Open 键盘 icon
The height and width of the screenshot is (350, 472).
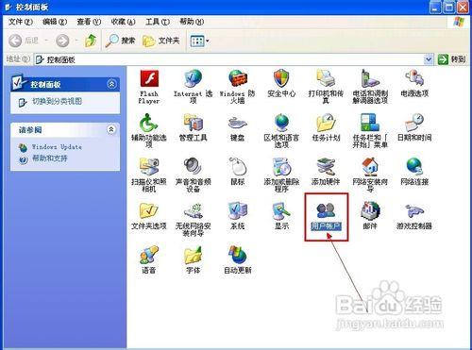[238, 123]
